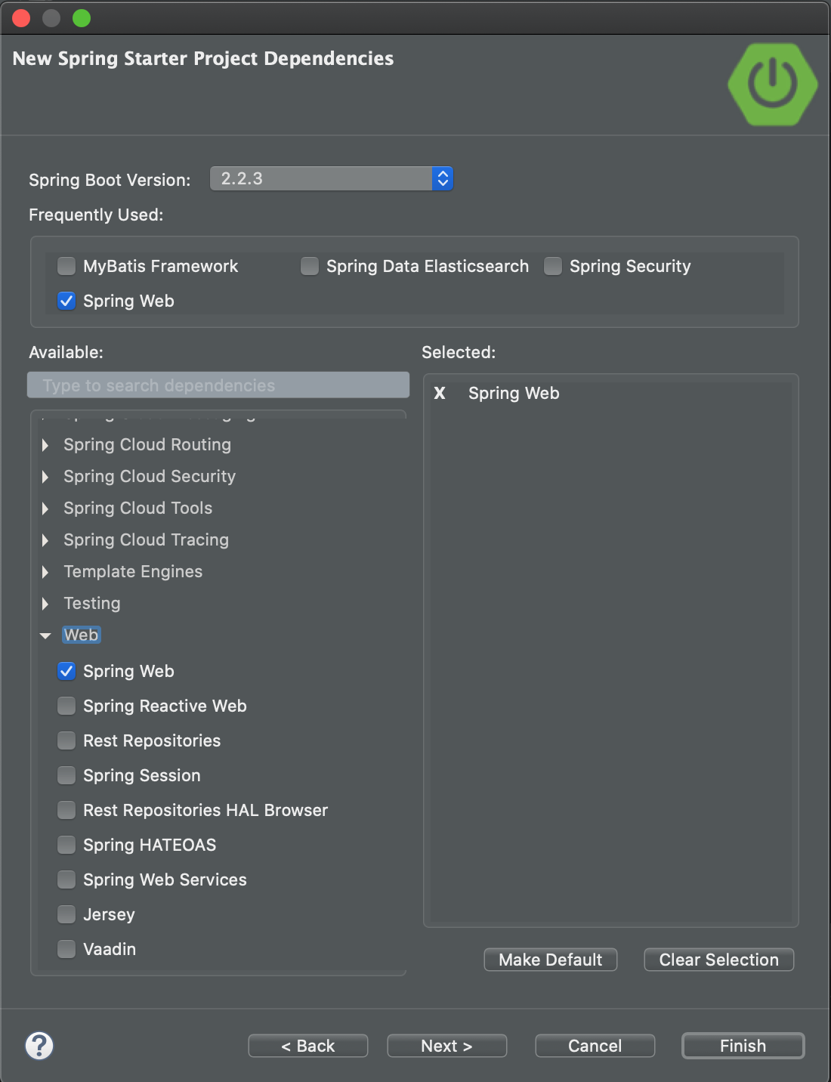Remove Spring Web with the X icon
The width and height of the screenshot is (831, 1082).
440,393
